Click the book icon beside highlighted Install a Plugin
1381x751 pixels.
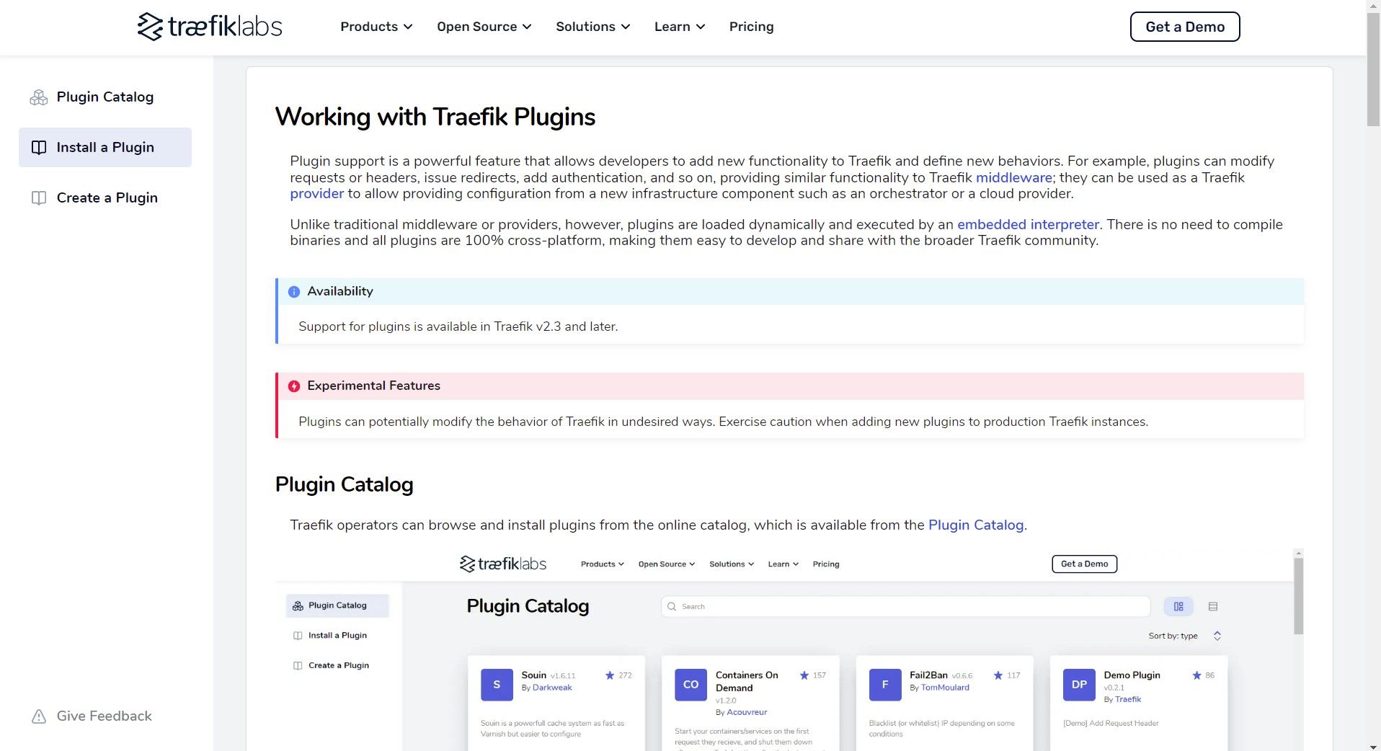click(x=39, y=148)
